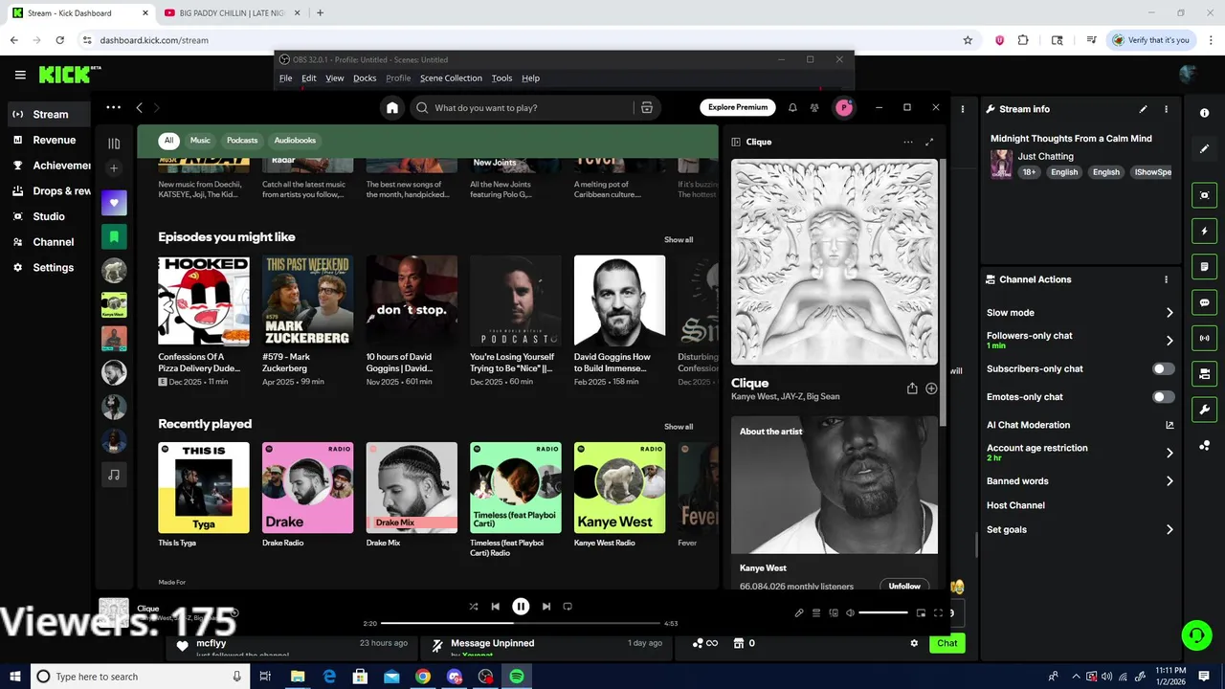Expand Slow mode options
The width and height of the screenshot is (1225, 689).
pos(1169,313)
